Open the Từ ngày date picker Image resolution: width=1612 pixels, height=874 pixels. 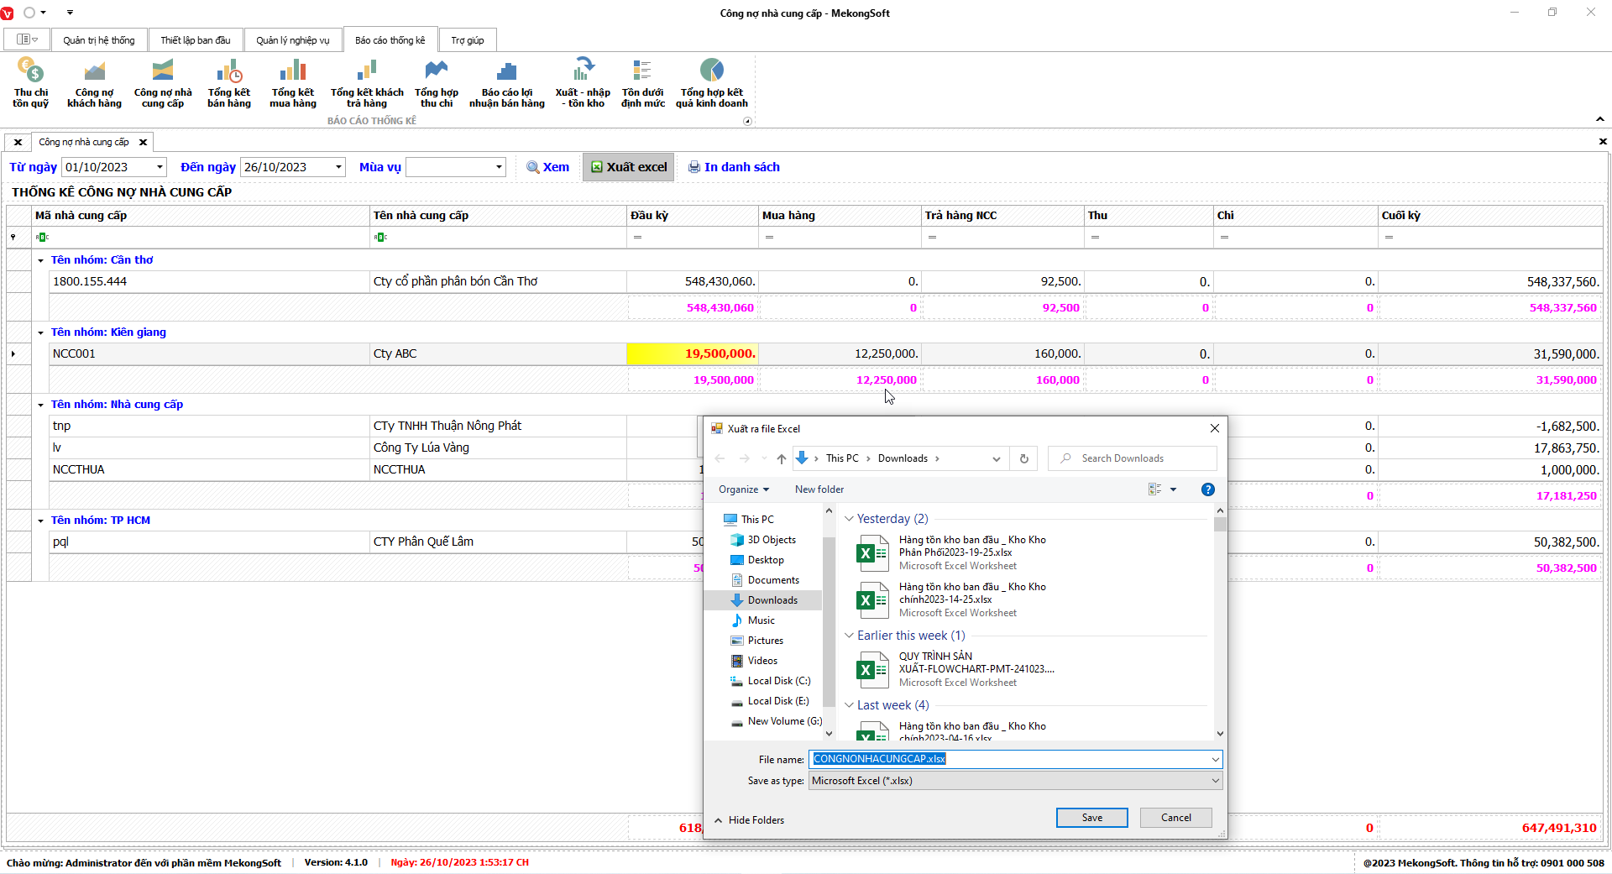click(x=160, y=167)
